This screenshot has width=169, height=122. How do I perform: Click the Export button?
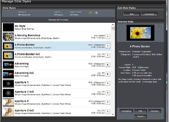tap(140, 116)
